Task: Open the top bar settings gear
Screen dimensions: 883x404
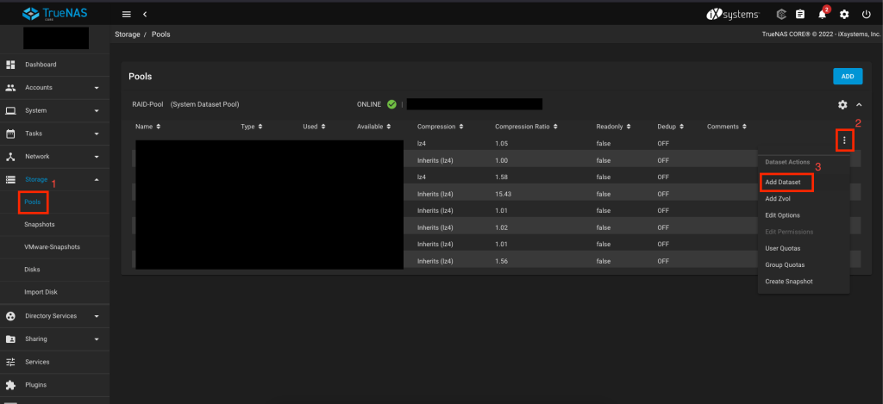Action: coord(844,14)
